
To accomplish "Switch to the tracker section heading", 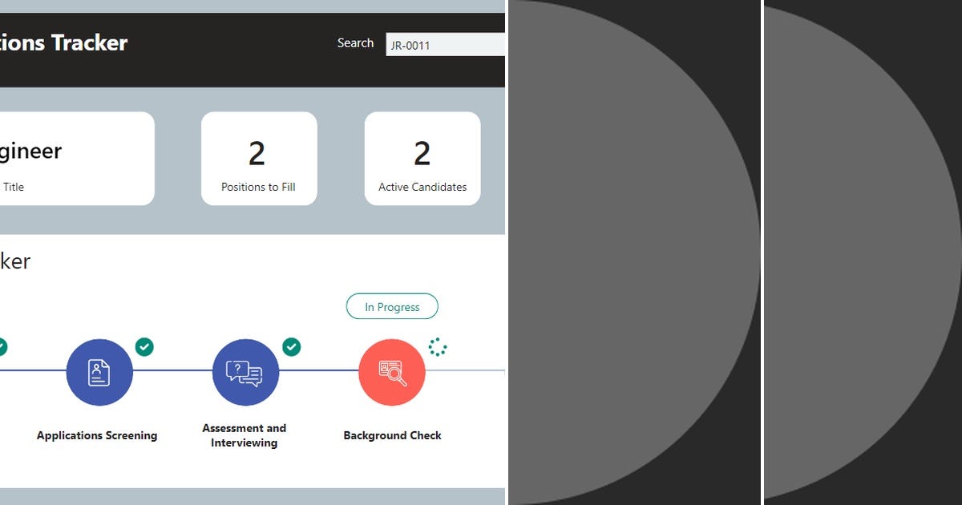I will [14, 261].
